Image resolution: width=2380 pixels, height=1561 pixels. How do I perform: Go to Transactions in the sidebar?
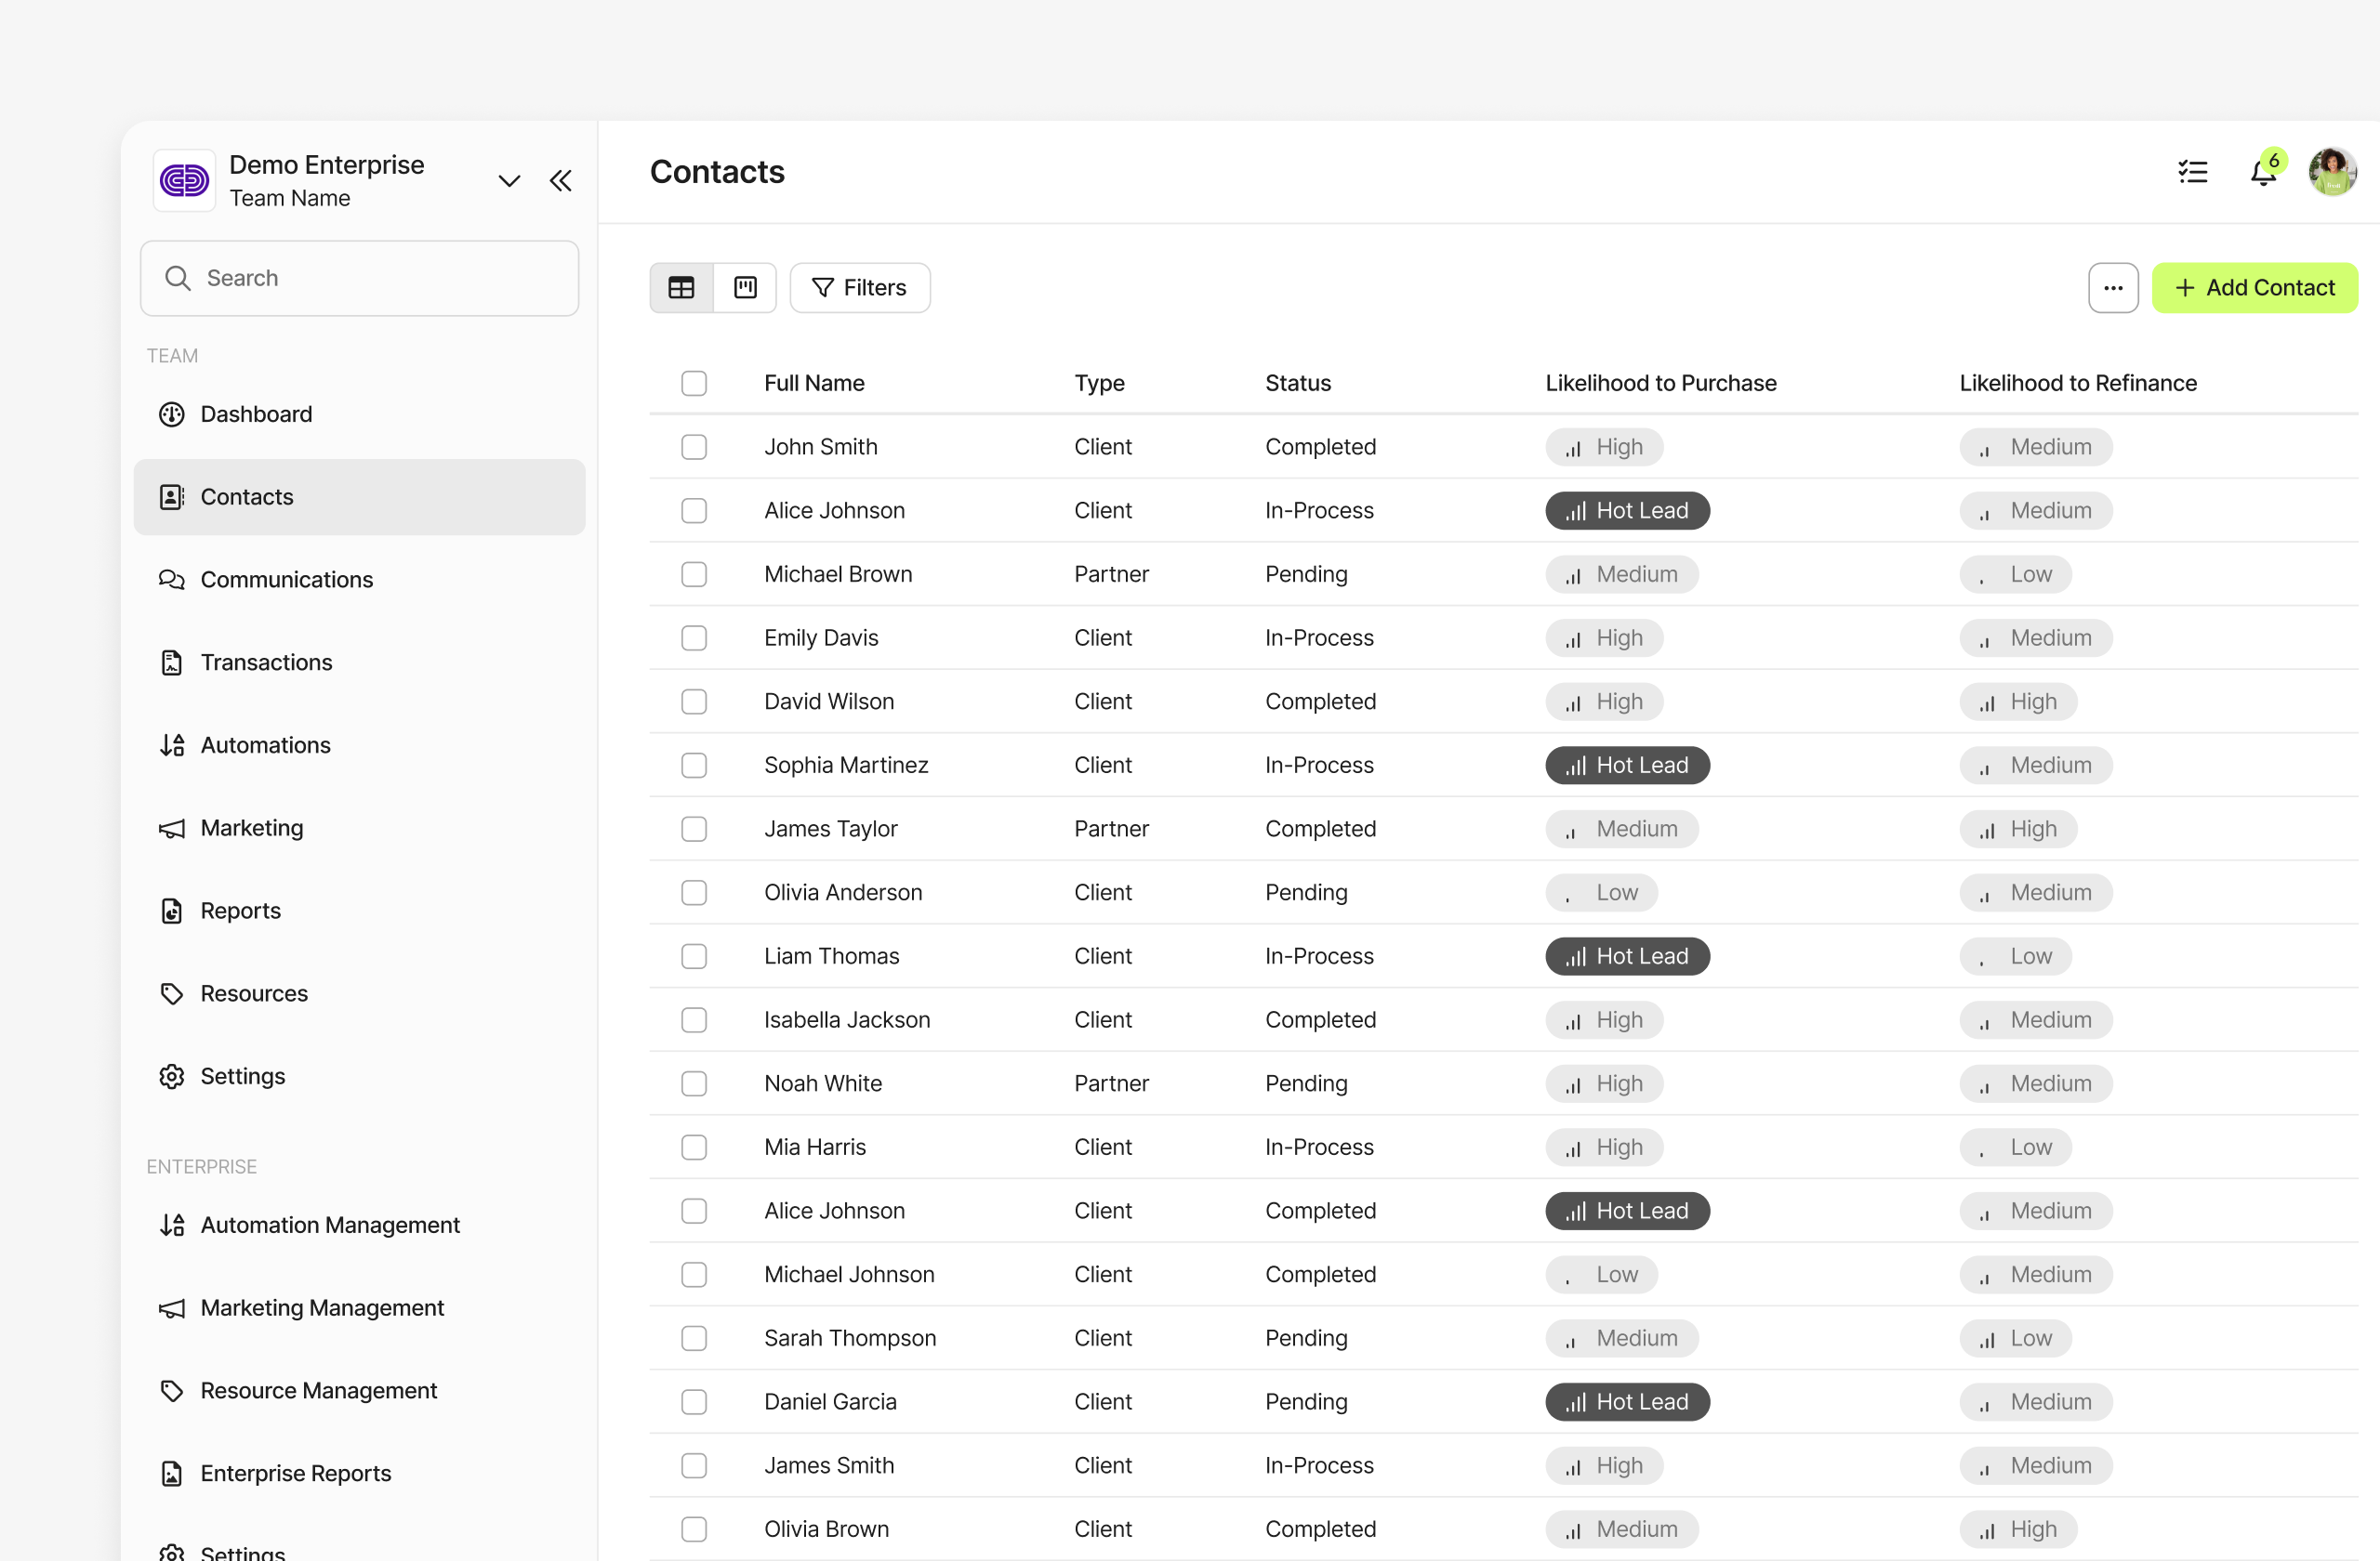pos(266,662)
